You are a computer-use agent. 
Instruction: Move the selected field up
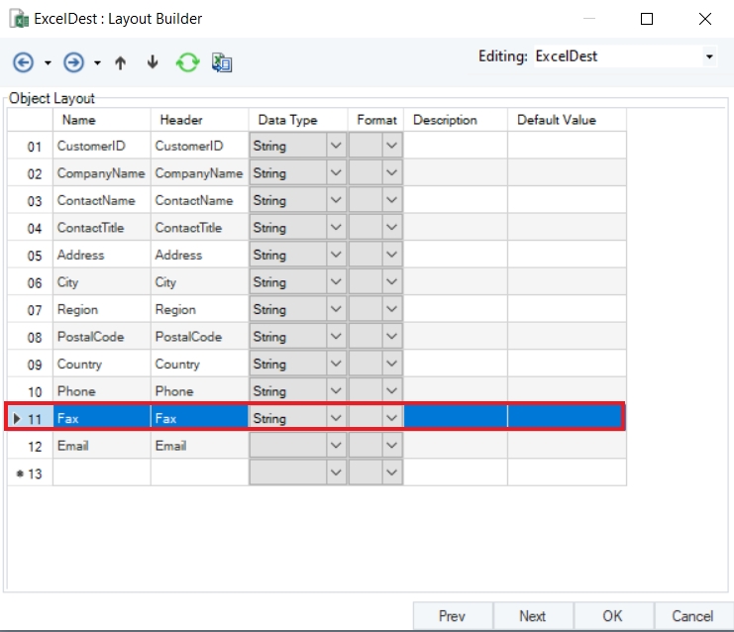121,62
